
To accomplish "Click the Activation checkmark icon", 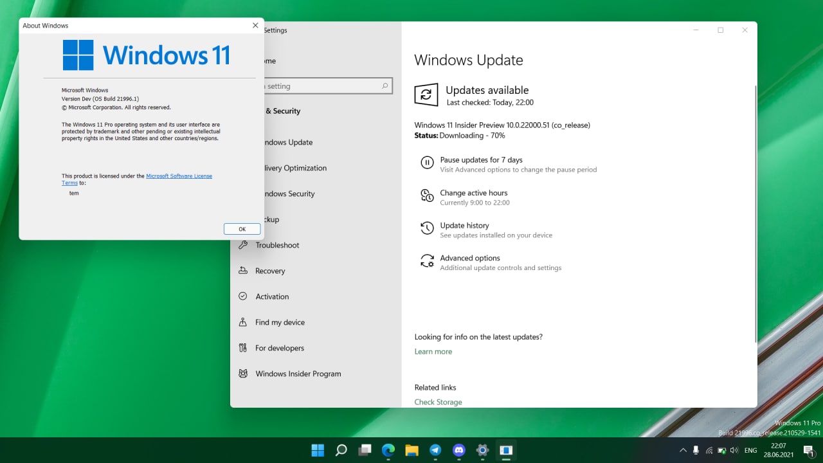I will pyautogui.click(x=243, y=296).
